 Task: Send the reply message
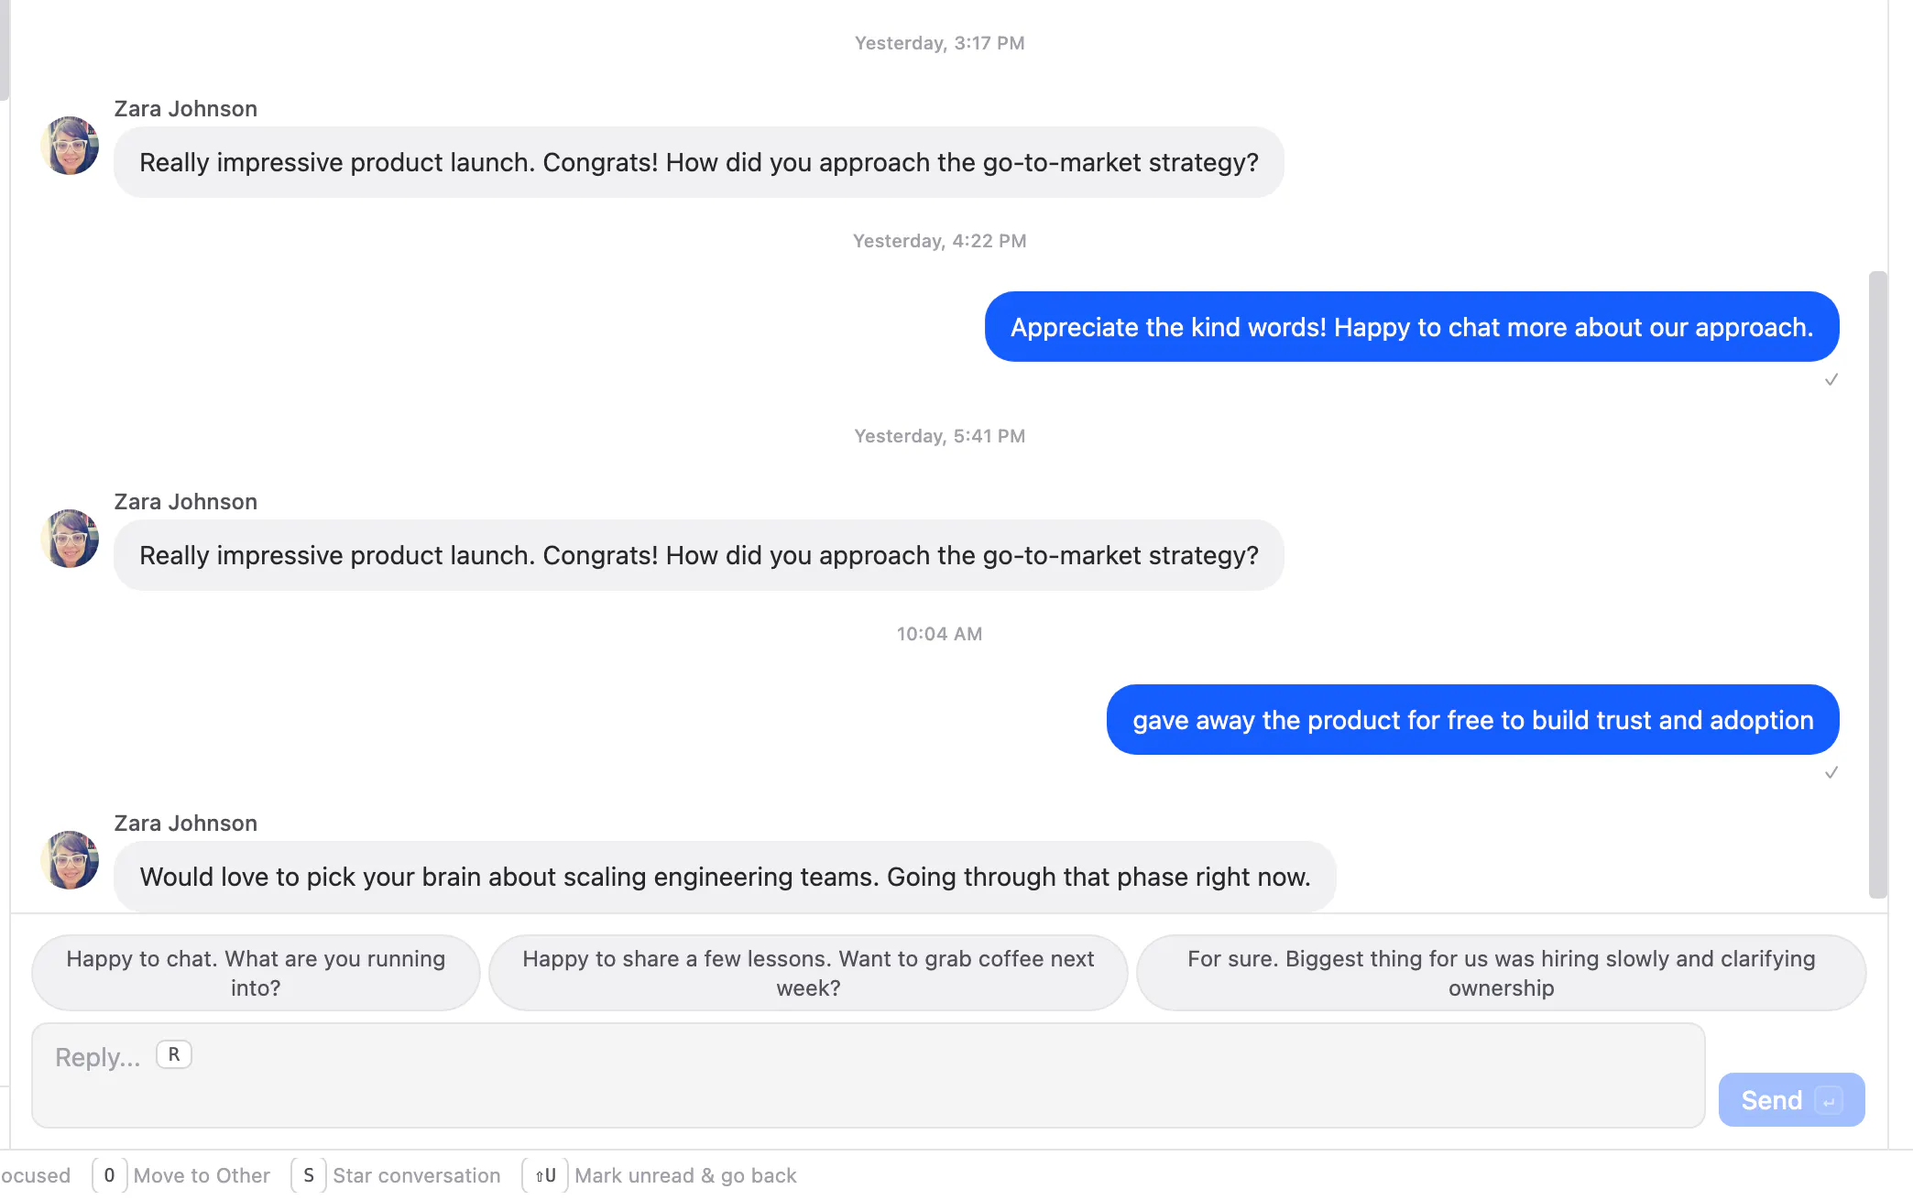tap(1791, 1099)
